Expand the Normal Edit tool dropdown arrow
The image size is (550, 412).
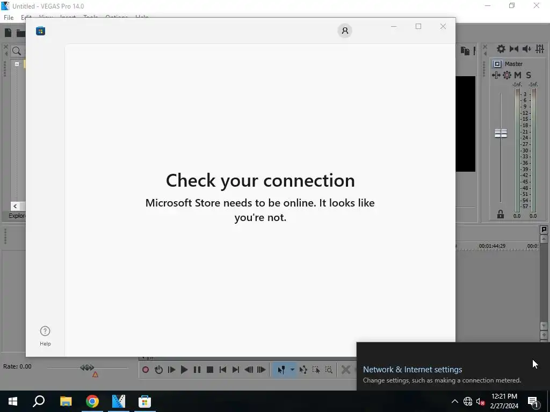[x=292, y=370]
